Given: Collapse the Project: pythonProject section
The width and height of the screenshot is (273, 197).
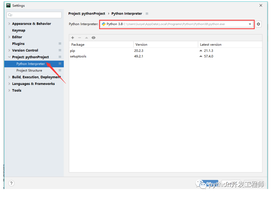Looking at the screenshot, I should click(x=9, y=57).
